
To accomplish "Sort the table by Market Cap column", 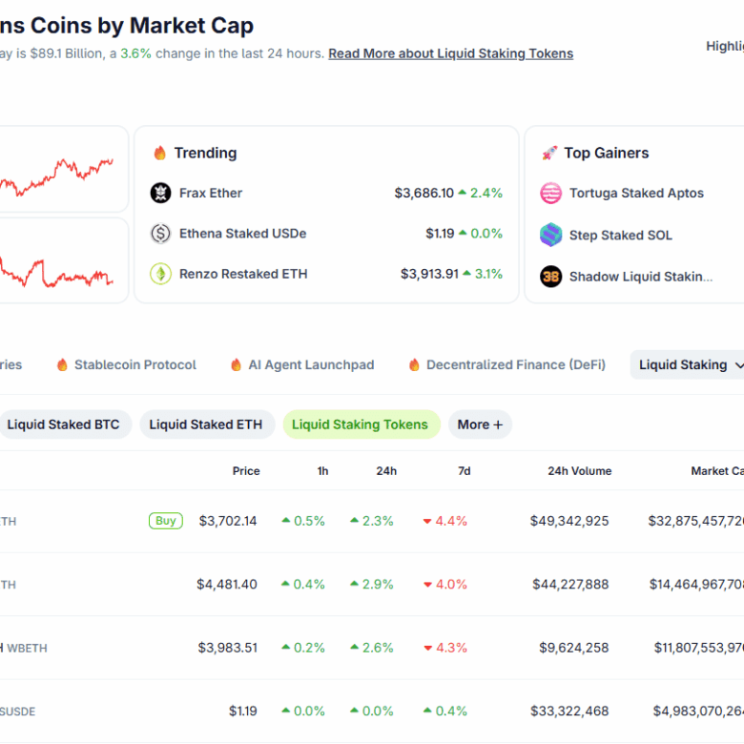I will (x=717, y=471).
